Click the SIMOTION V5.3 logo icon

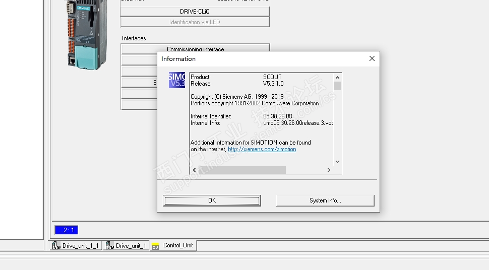click(x=177, y=80)
